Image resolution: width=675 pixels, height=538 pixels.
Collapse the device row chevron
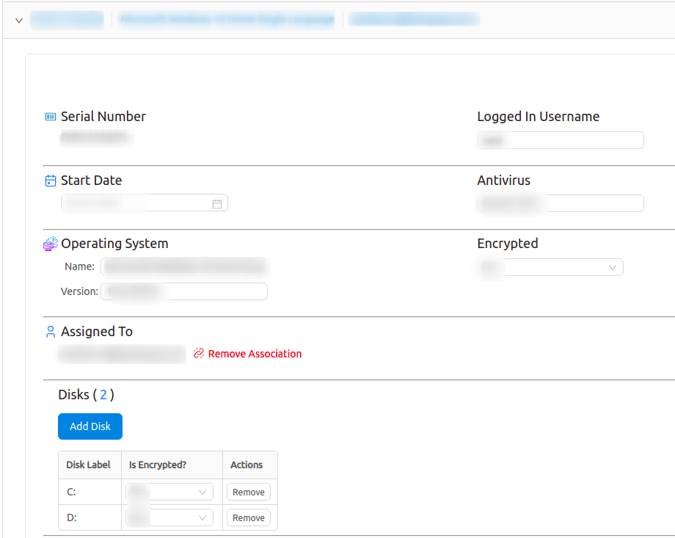(x=19, y=20)
